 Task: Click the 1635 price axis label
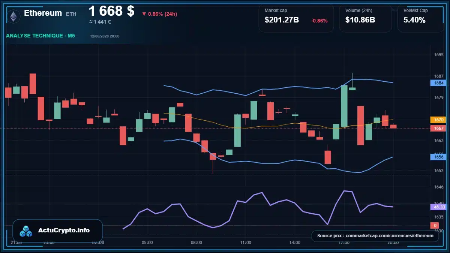coord(438,217)
